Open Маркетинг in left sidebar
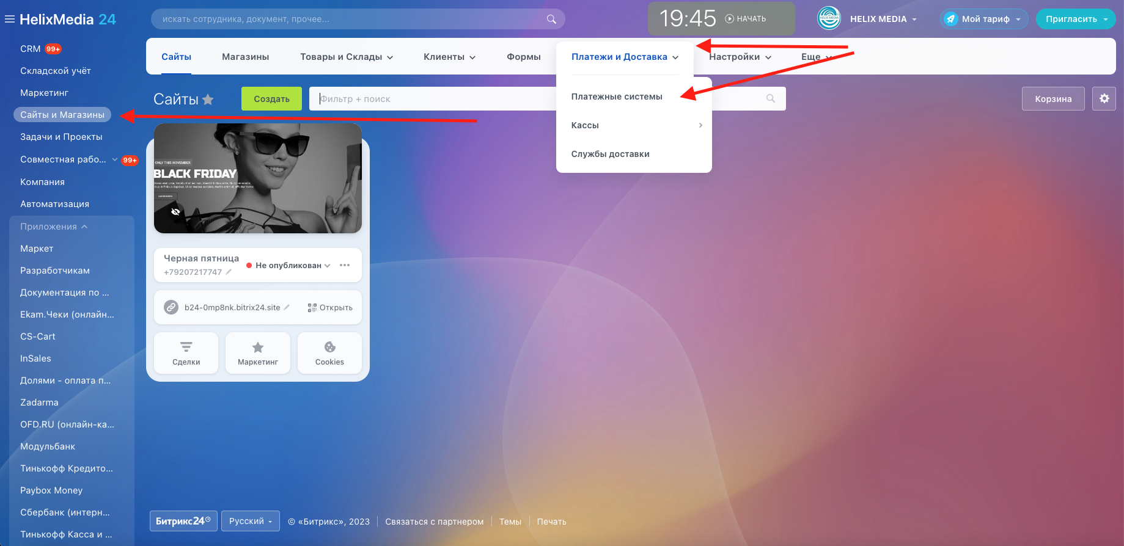1124x546 pixels. point(44,93)
